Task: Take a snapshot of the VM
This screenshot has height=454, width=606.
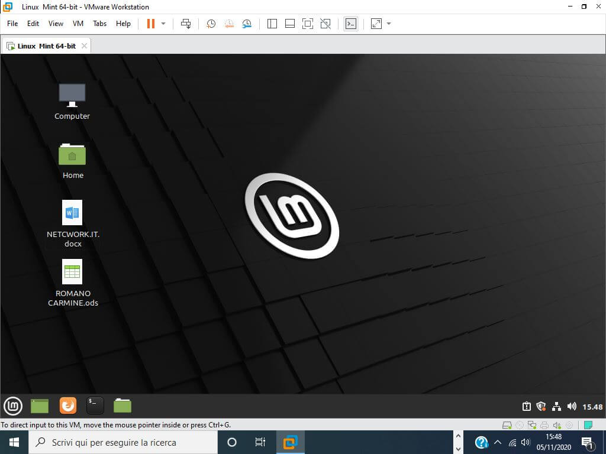Action: 211,24
